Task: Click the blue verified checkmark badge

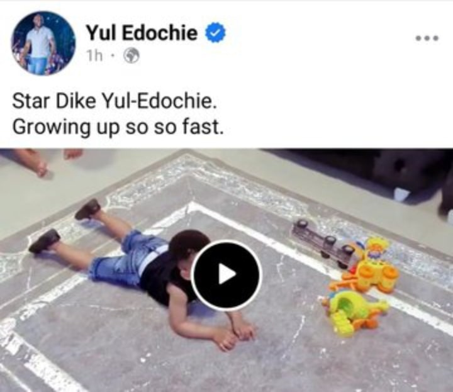Action: tap(215, 33)
